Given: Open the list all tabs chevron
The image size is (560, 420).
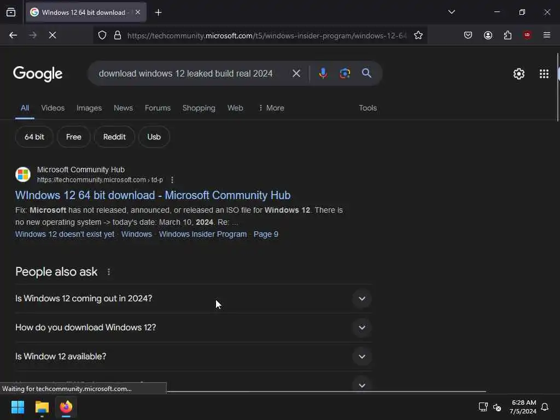Looking at the screenshot, I should click(451, 12).
